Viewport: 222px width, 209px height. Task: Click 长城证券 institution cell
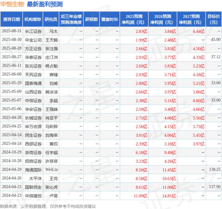pyautogui.click(x=33, y=118)
